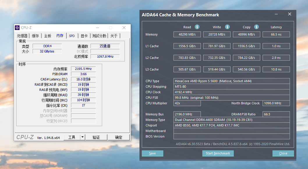Image resolution: width=308 pixels, height=169 pixels.
Task: Click Start Benchmark in AIDA64
Action: coord(218,153)
